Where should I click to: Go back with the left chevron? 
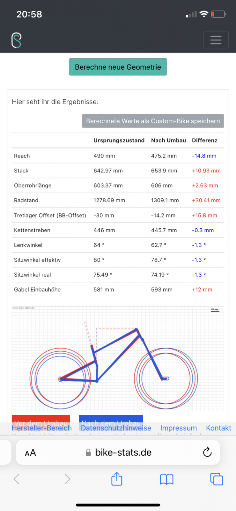(17, 479)
